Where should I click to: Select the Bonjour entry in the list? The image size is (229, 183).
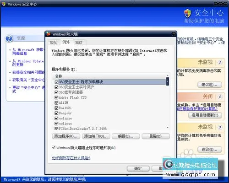65,113
